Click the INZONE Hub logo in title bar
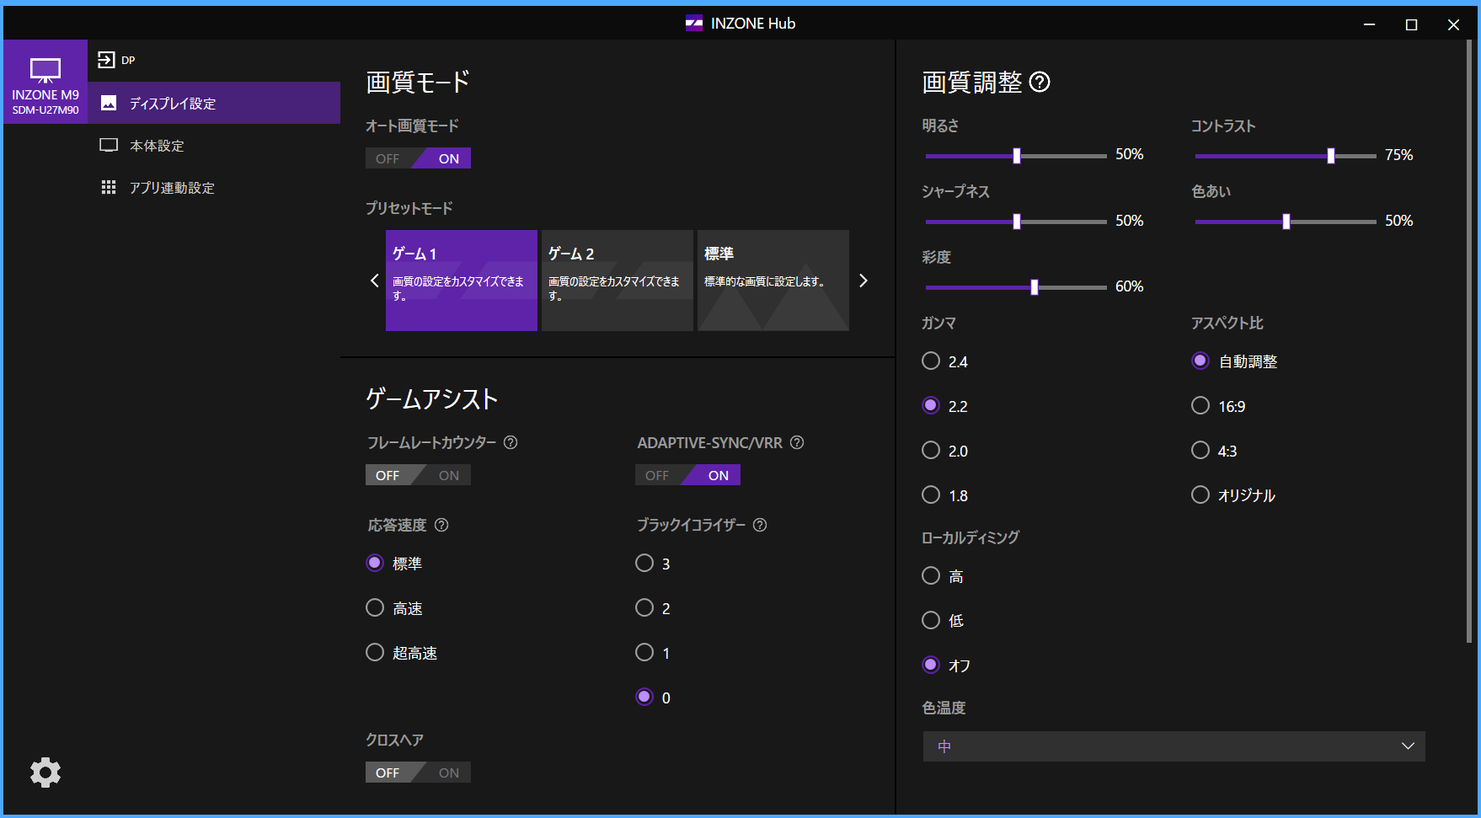 [x=694, y=24]
